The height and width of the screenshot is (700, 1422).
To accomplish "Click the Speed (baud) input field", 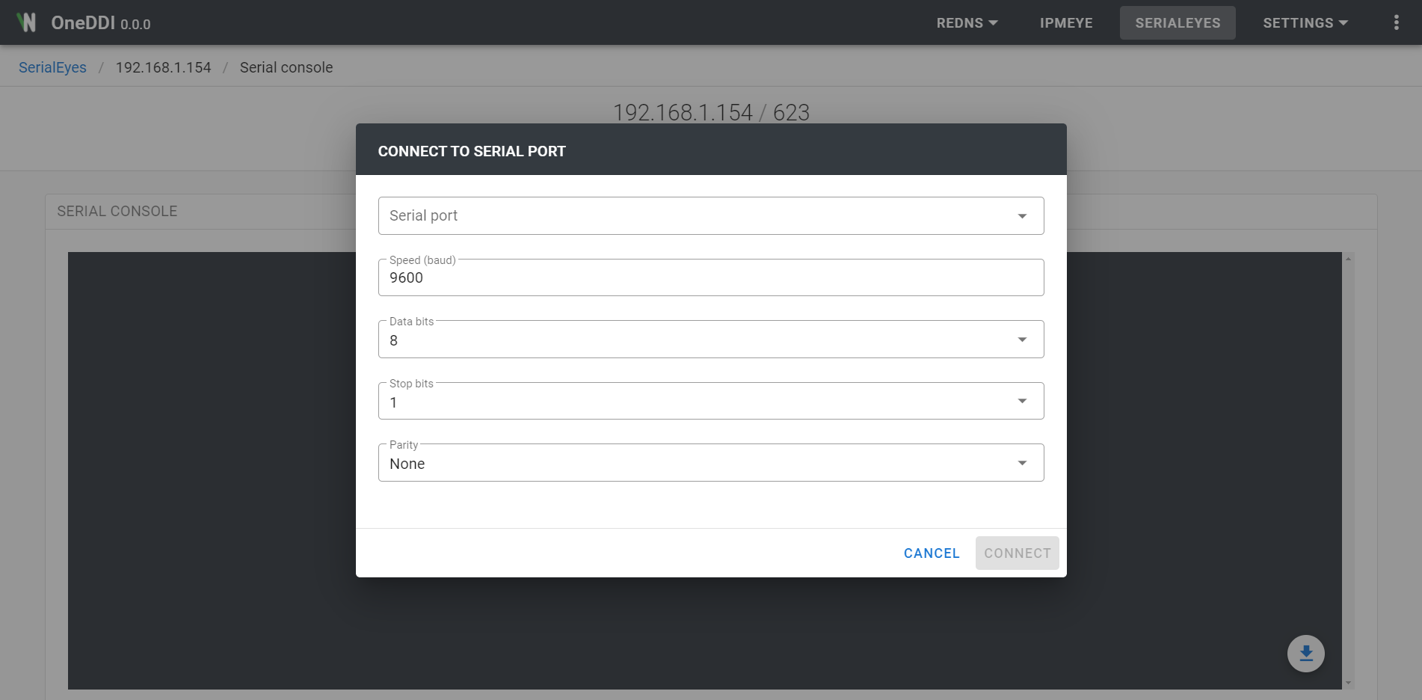I will tap(710, 278).
